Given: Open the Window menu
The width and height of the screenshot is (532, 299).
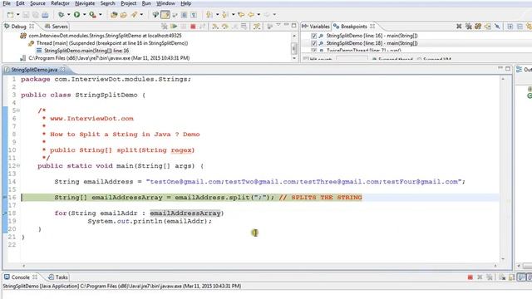Looking at the screenshot, I should 165,3.
